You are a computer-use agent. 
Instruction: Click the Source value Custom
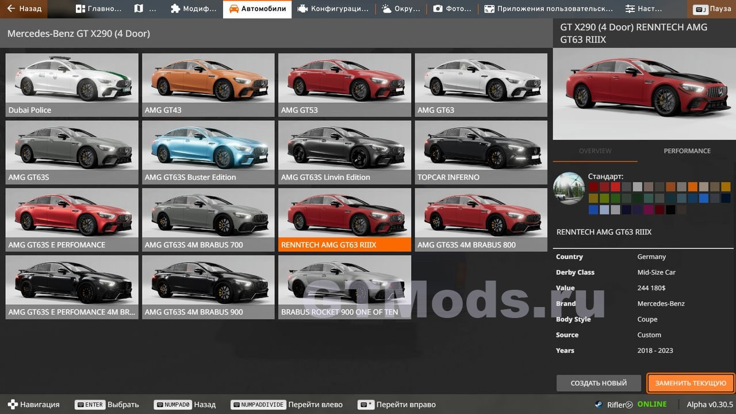point(649,335)
